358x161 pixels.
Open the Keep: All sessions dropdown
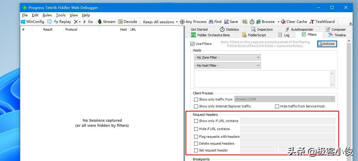click(160, 22)
